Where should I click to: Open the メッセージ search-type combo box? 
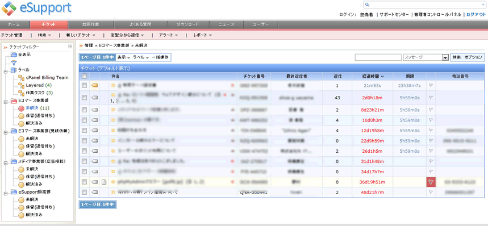425,57
